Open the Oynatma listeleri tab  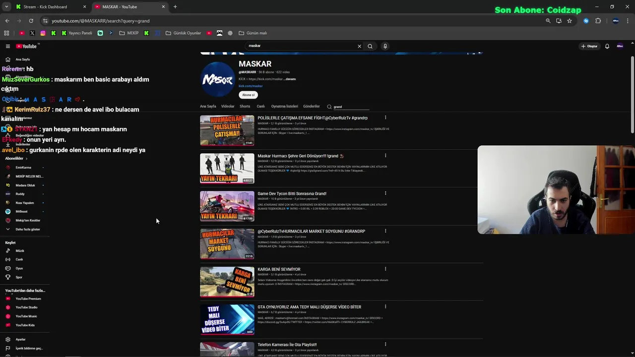285,106
